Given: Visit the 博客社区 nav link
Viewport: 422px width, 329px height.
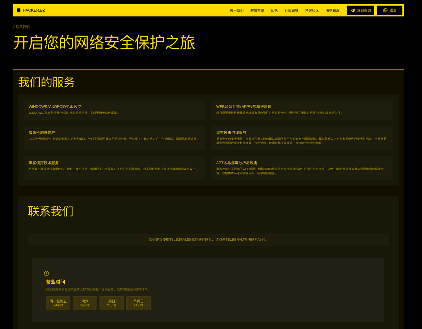Looking at the screenshot, I should coord(312,11).
